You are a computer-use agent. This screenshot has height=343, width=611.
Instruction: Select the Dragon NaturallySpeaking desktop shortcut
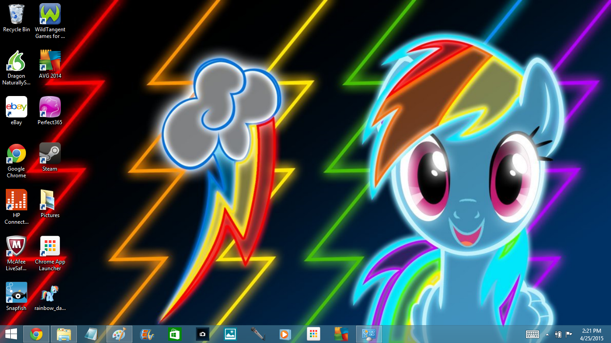[17, 68]
